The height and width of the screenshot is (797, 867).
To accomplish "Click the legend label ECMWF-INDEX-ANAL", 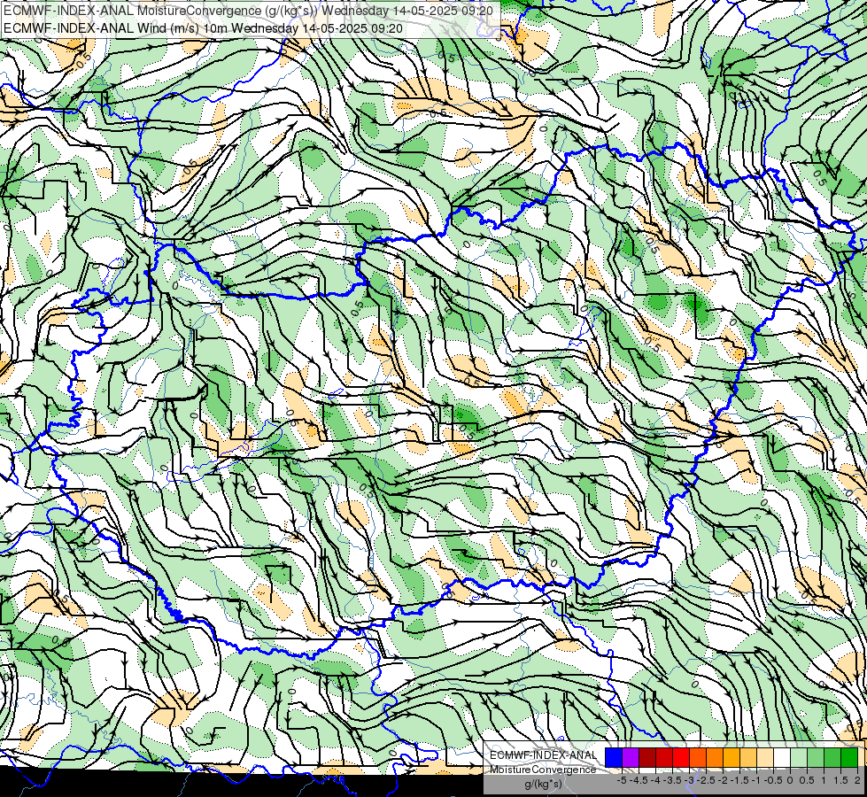I will point(544,755).
